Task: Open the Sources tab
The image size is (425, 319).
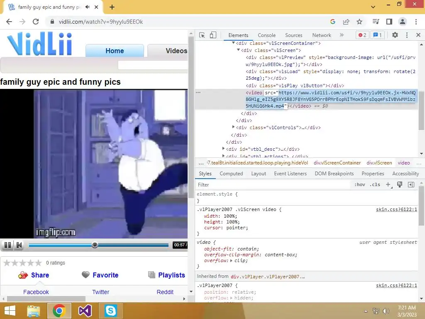Action: 293,35
